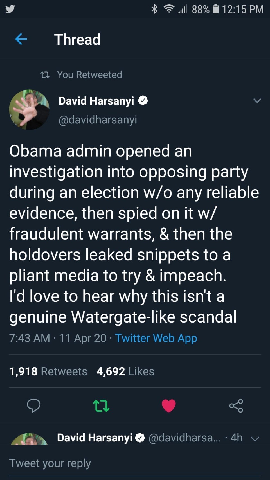Tap the verified badge beside David Harsanyi

tap(143, 100)
